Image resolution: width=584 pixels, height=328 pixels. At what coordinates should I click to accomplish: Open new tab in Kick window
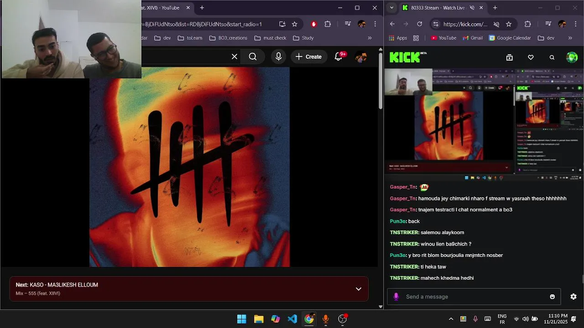pyautogui.click(x=495, y=8)
